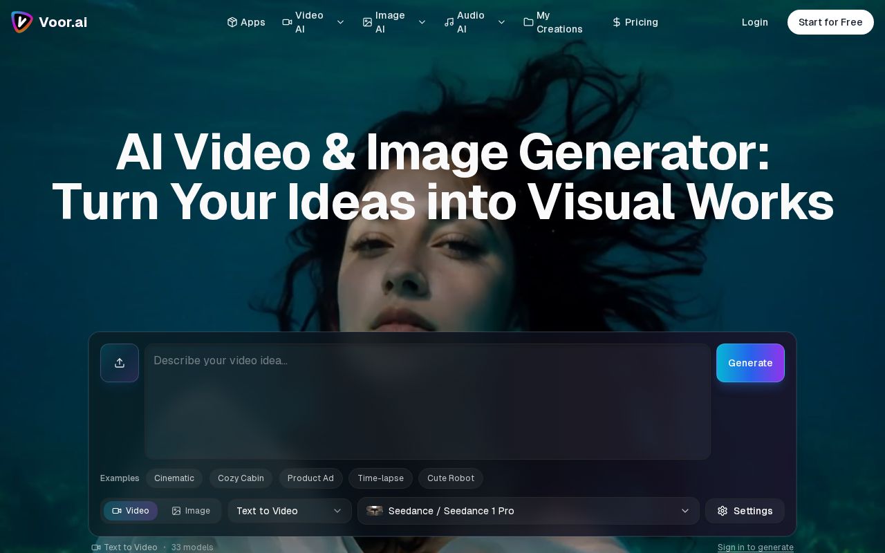This screenshot has width=885, height=553.
Task: Click the Voor.ai logo icon
Action: [22, 22]
